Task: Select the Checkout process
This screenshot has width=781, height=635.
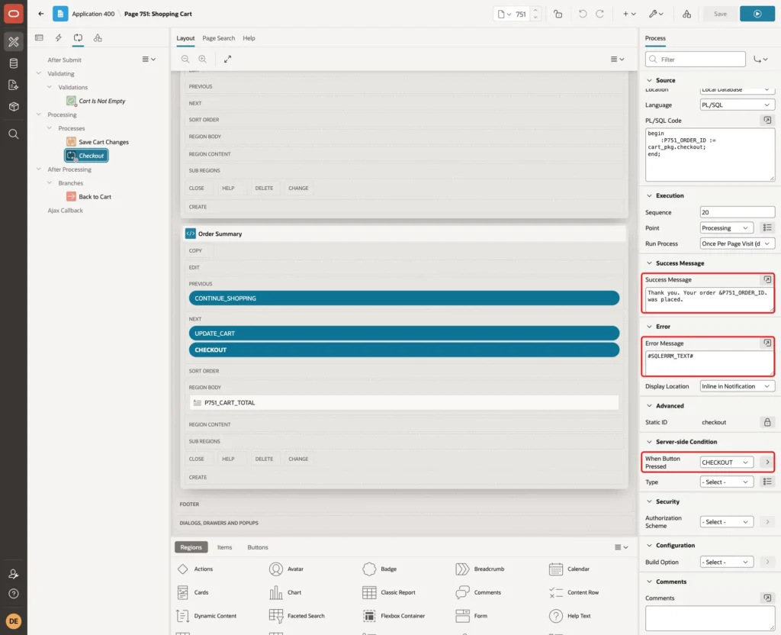Action: point(86,156)
